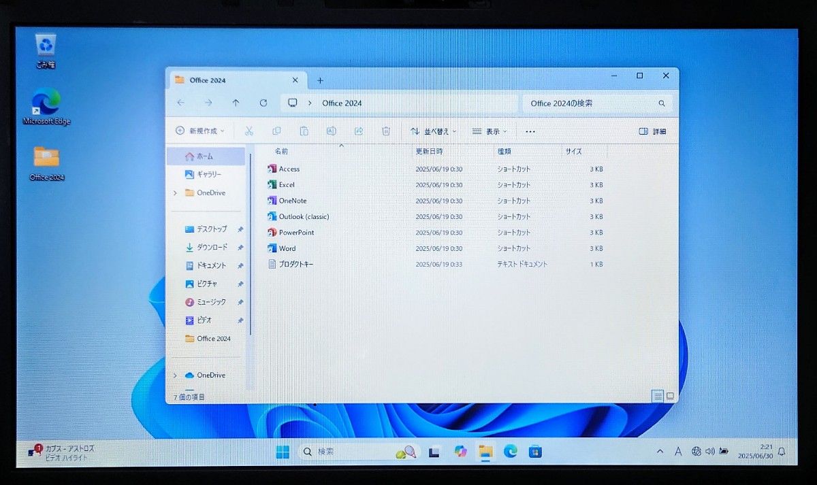Switch to large thumbnail view at bottom right
This screenshot has height=485, width=817.
(671, 396)
